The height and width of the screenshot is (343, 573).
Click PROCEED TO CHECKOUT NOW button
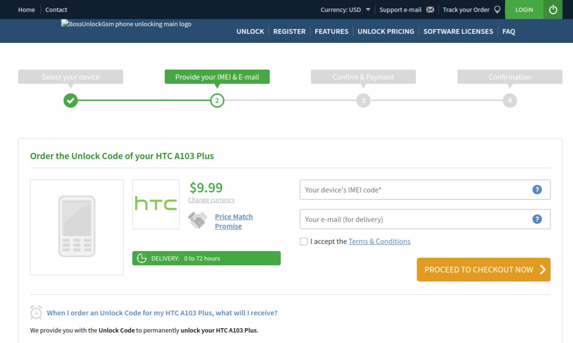pyautogui.click(x=483, y=269)
